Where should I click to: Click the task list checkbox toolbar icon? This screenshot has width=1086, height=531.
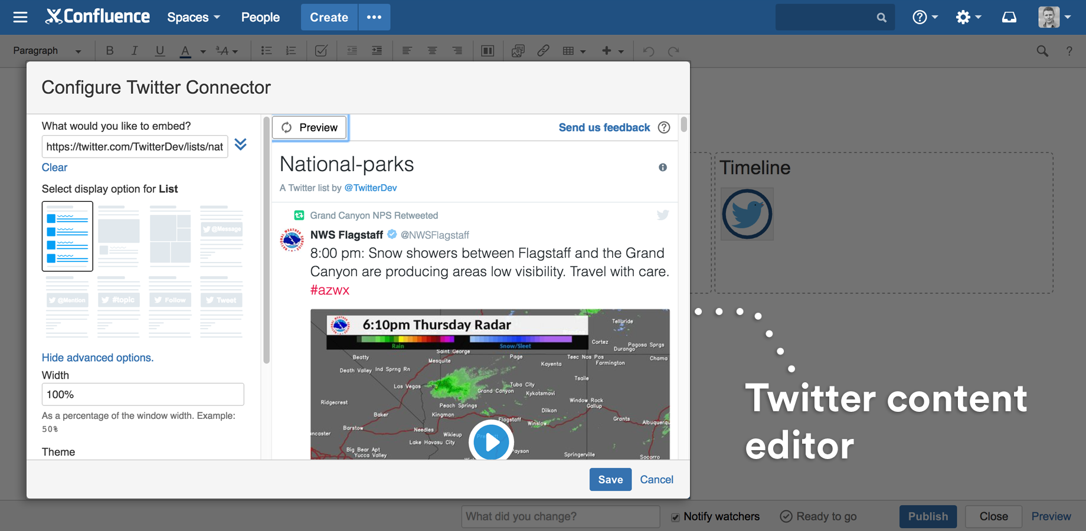tap(321, 51)
